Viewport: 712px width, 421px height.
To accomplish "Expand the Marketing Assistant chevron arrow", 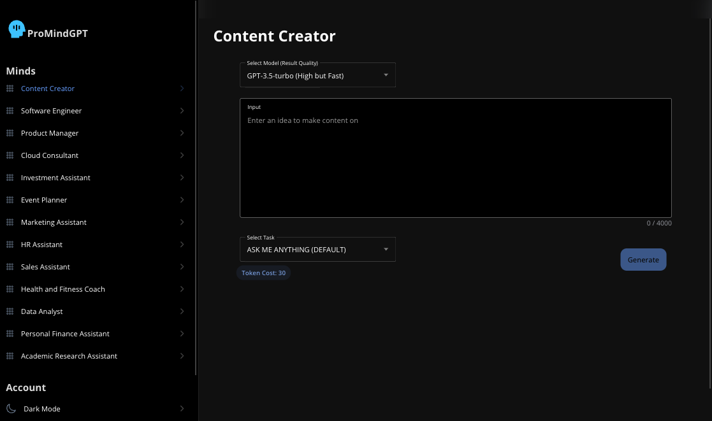I will pos(182,222).
